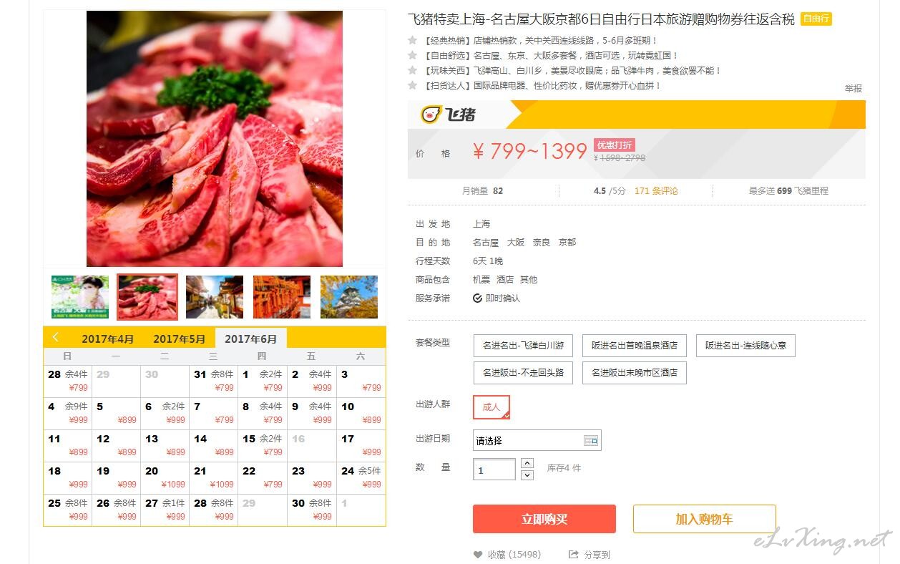Select package 名进名出-飞弹白川游
This screenshot has width=900, height=564.
523,346
